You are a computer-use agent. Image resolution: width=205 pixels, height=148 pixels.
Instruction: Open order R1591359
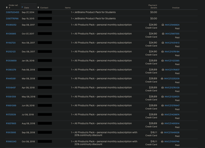(11, 96)
